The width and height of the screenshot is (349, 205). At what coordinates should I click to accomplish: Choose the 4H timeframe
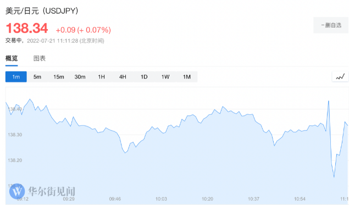click(x=123, y=77)
